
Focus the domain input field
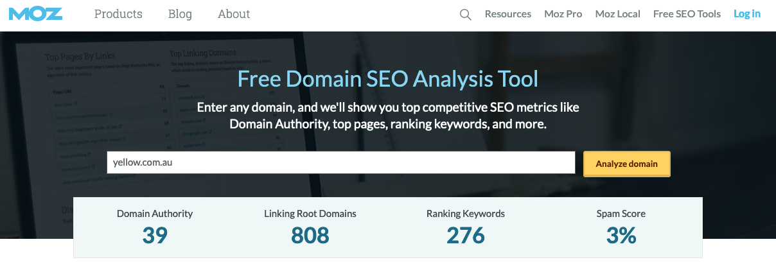340,162
